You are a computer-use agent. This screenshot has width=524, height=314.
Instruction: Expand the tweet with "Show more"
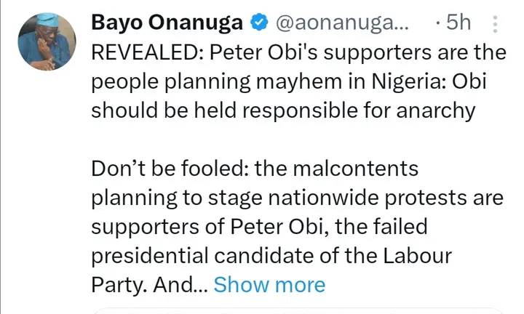(x=269, y=284)
